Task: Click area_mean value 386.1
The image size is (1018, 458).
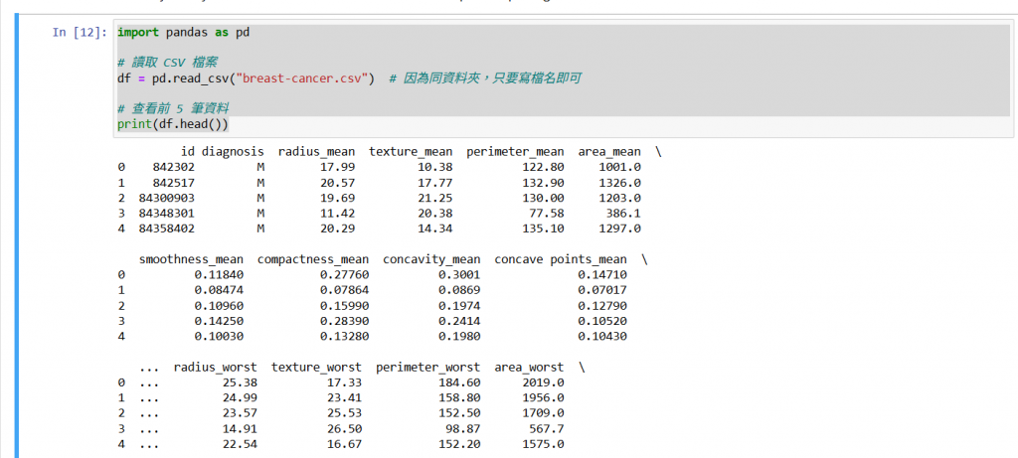Action: click(x=623, y=213)
